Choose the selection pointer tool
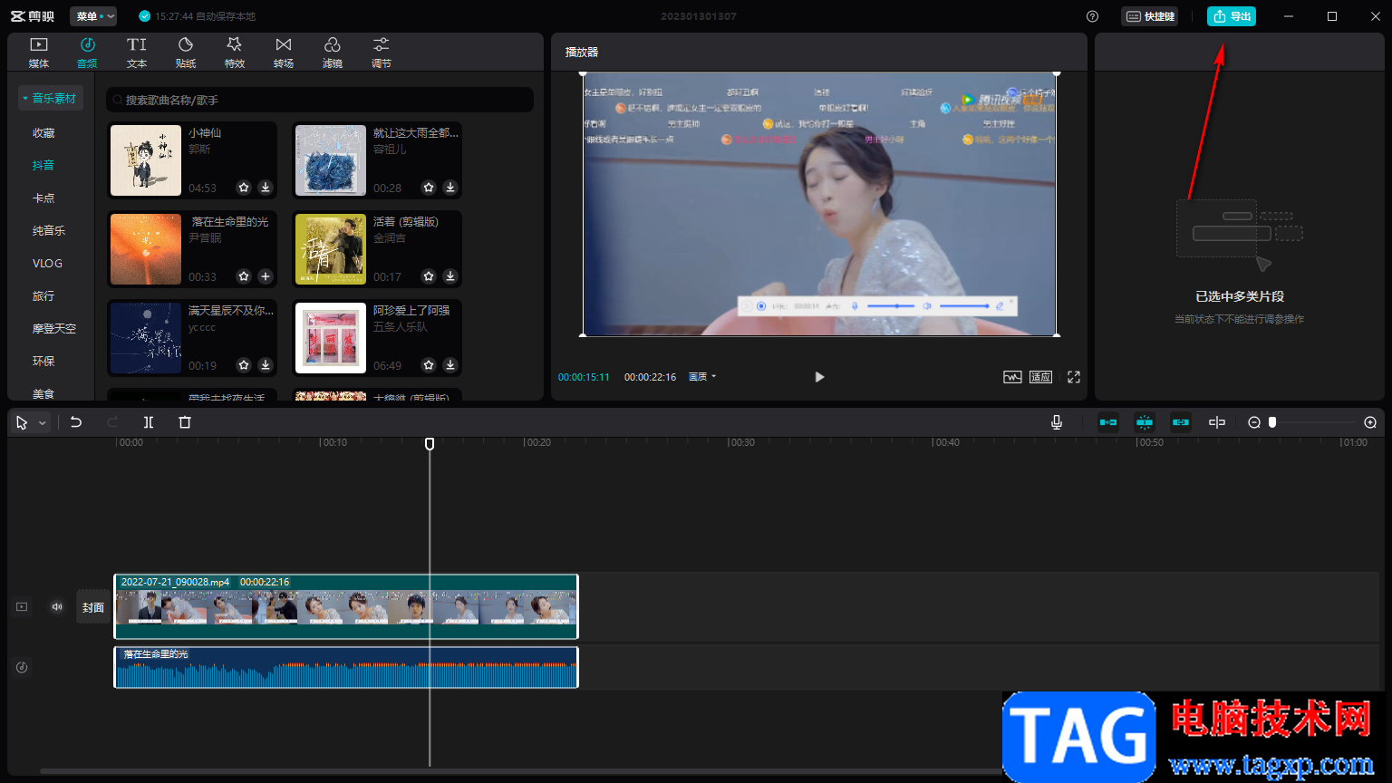The height and width of the screenshot is (783, 1392). pos(22,422)
